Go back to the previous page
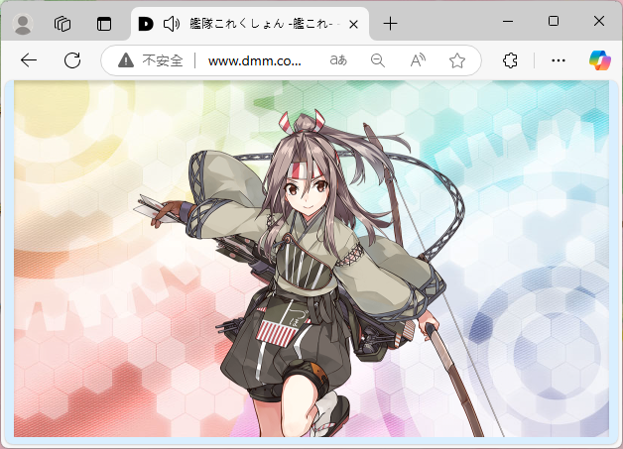623x449 pixels. click(29, 60)
